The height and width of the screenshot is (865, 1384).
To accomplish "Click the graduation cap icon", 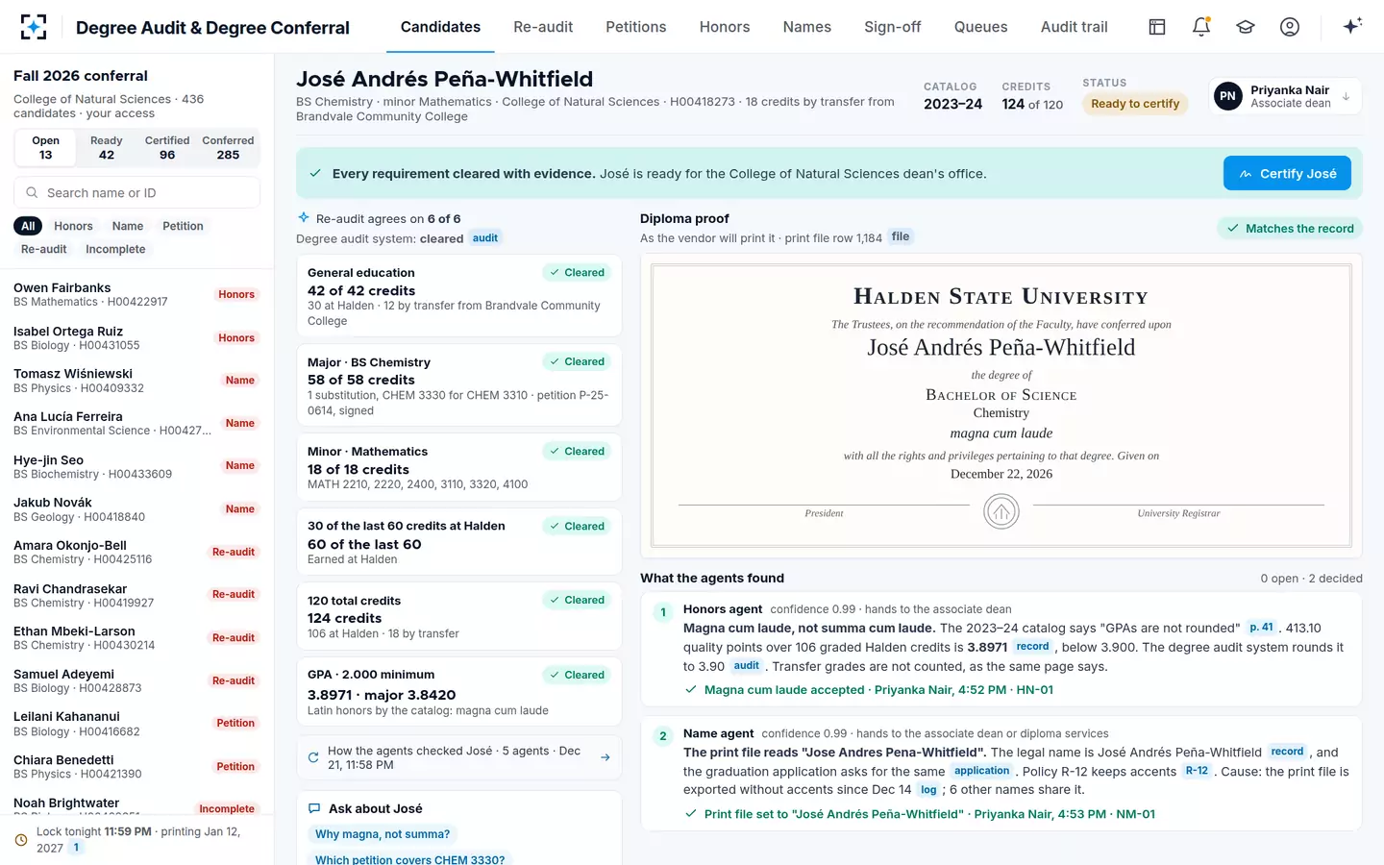I will tap(1246, 27).
